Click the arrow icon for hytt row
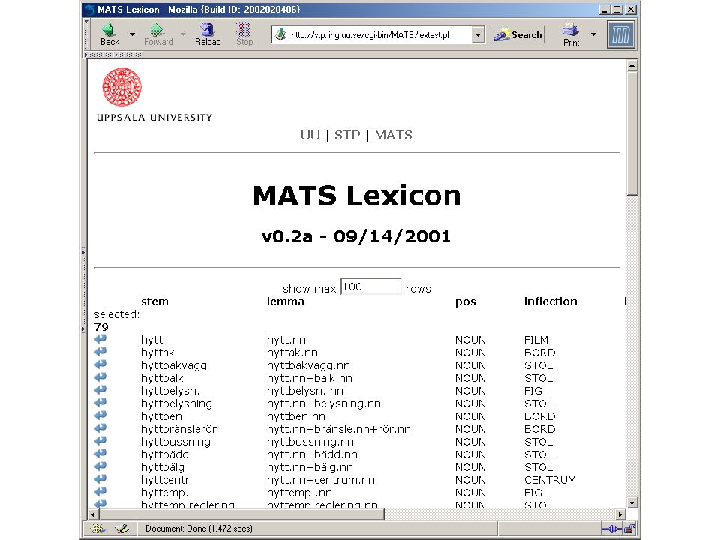Viewport: 720px width, 540px height. (x=100, y=339)
